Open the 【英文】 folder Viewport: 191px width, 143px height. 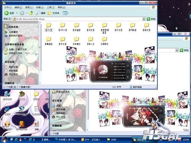pyautogui.click(x=147, y=27)
